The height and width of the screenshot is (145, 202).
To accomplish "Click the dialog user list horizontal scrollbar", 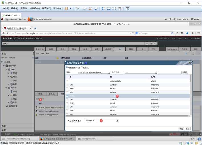I will [127, 116].
